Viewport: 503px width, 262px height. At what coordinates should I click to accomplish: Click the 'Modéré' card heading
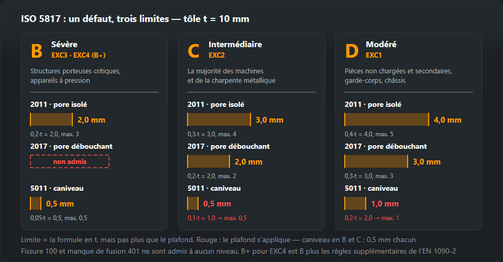[x=381, y=44]
